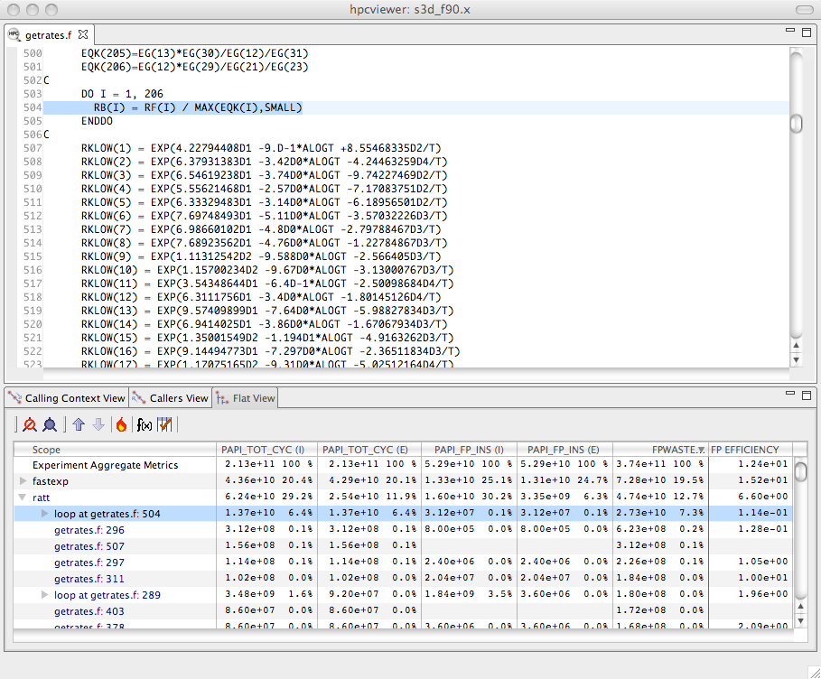Open the show/hide metric columns icon
Screen dimensions: 821x679
[x=165, y=424]
